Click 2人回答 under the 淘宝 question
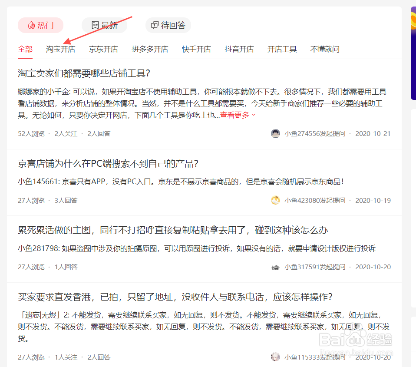 coord(99,133)
